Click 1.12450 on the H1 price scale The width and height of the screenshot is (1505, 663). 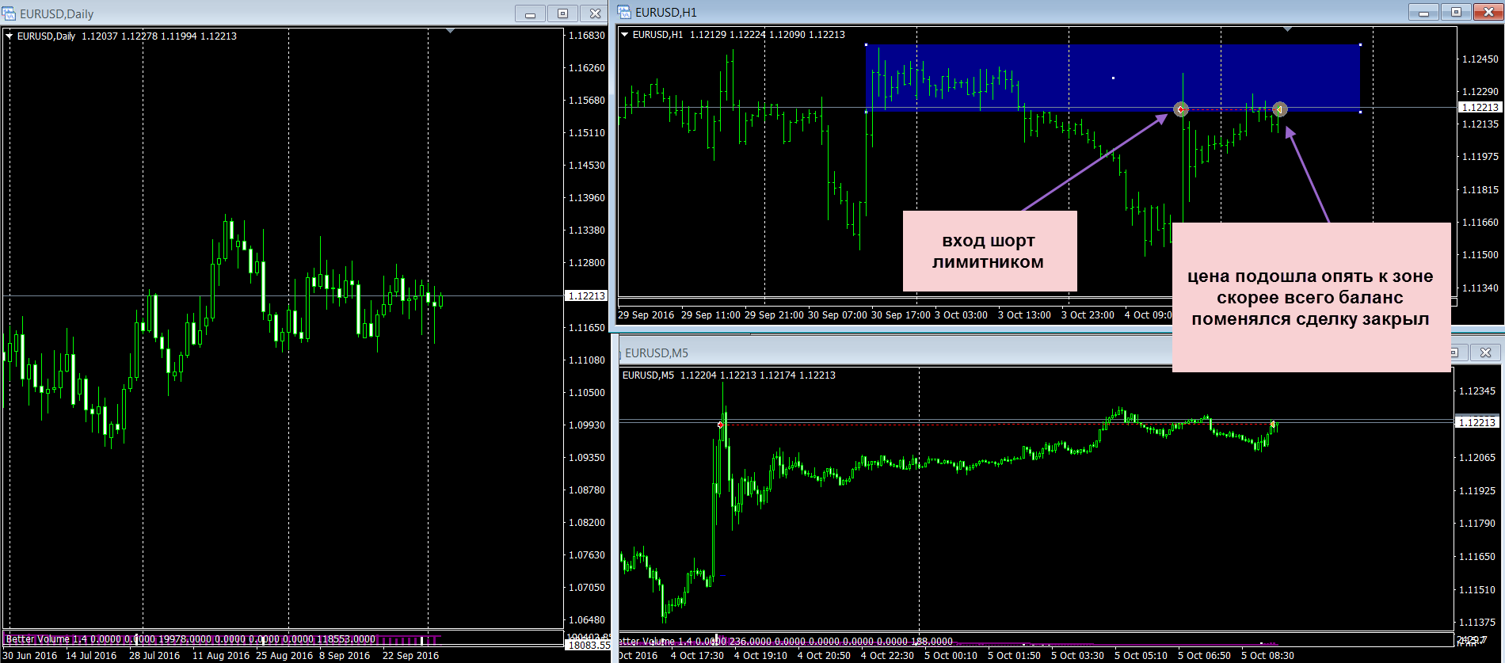[x=1480, y=59]
